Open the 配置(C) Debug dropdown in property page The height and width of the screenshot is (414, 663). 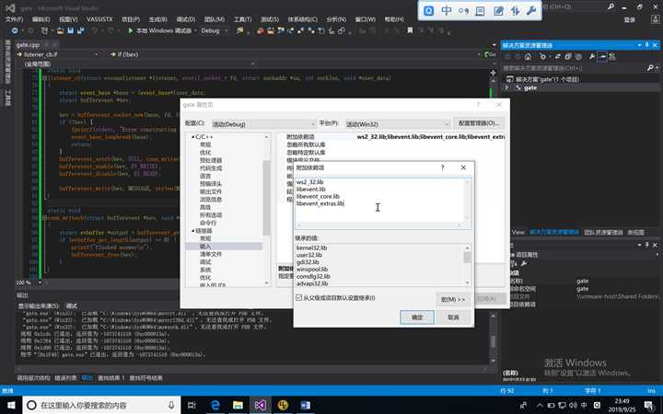pos(264,124)
